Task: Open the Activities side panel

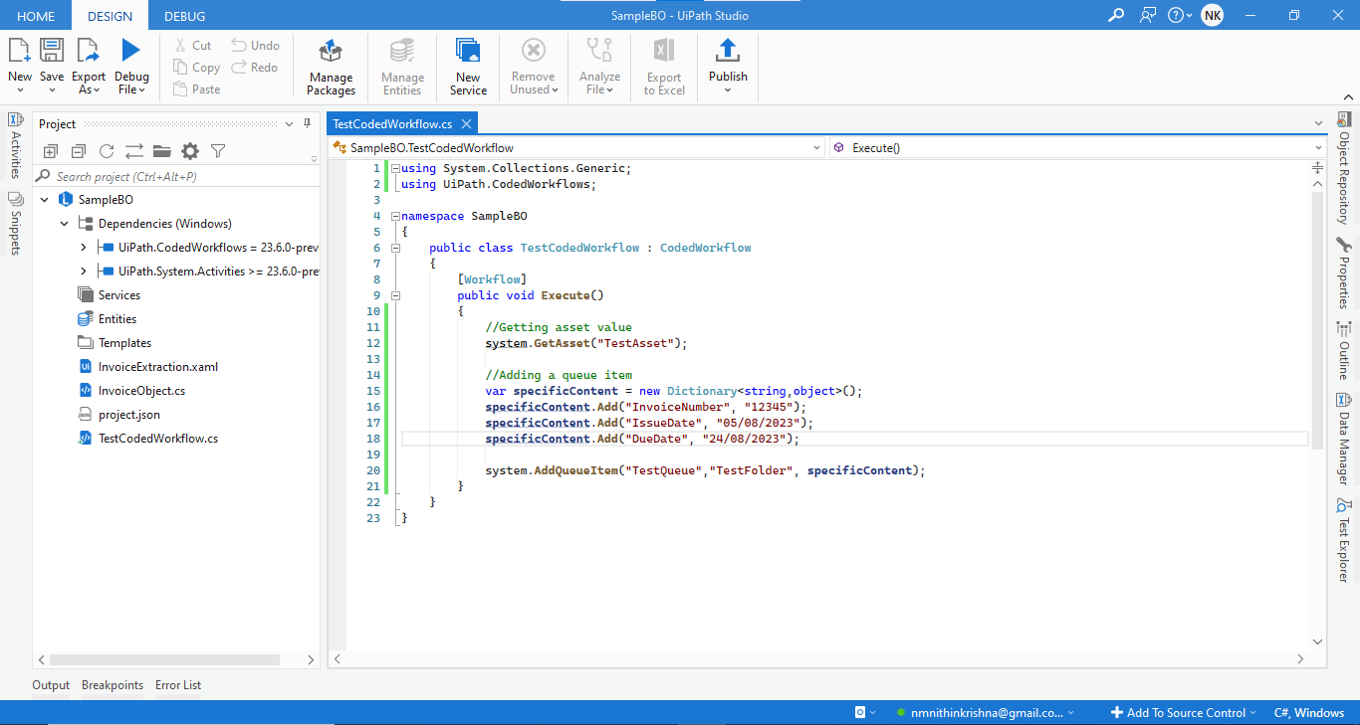Action: 15,145
